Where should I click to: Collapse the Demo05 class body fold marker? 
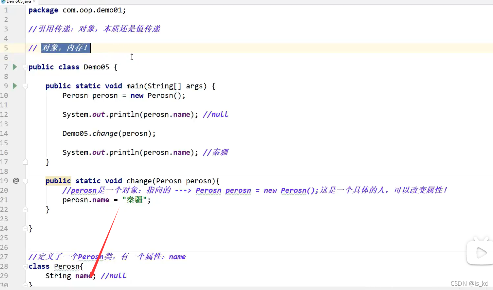25,67
